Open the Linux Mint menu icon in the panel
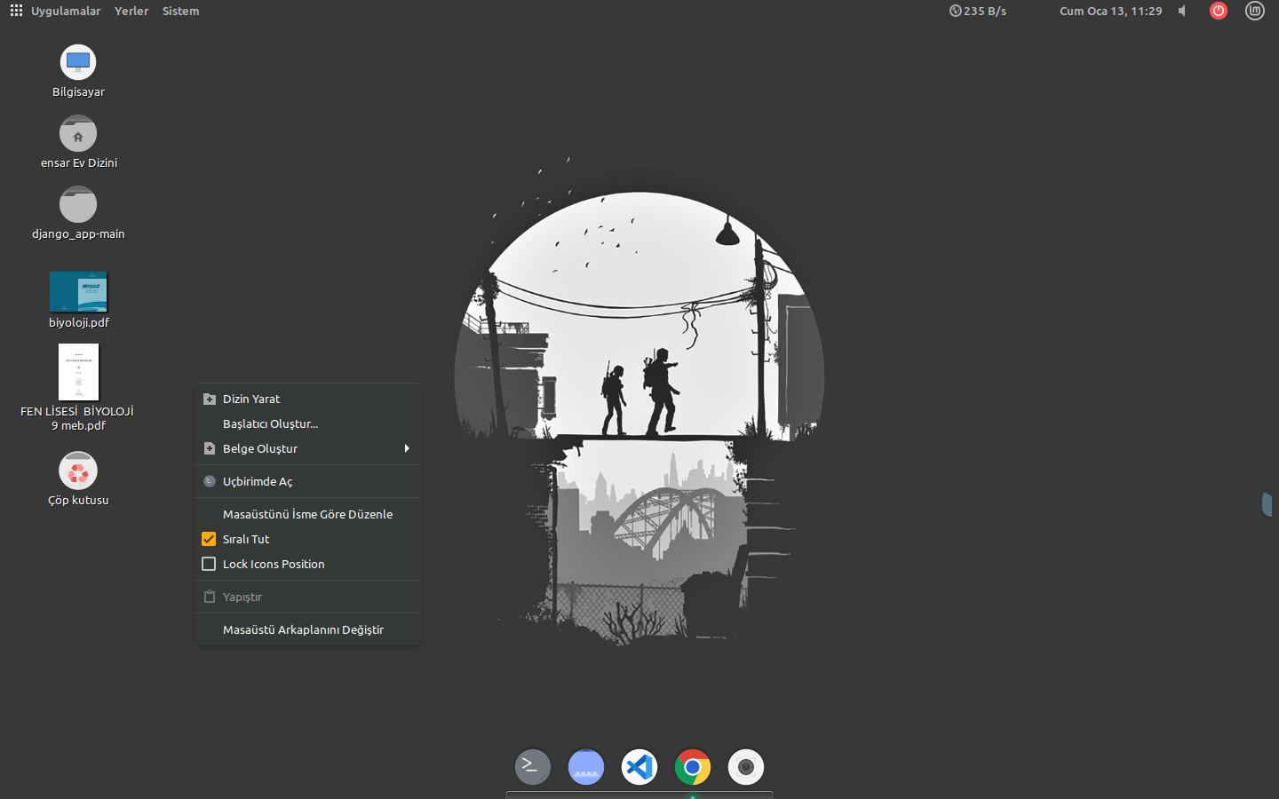The width and height of the screenshot is (1279, 799). [x=1254, y=11]
